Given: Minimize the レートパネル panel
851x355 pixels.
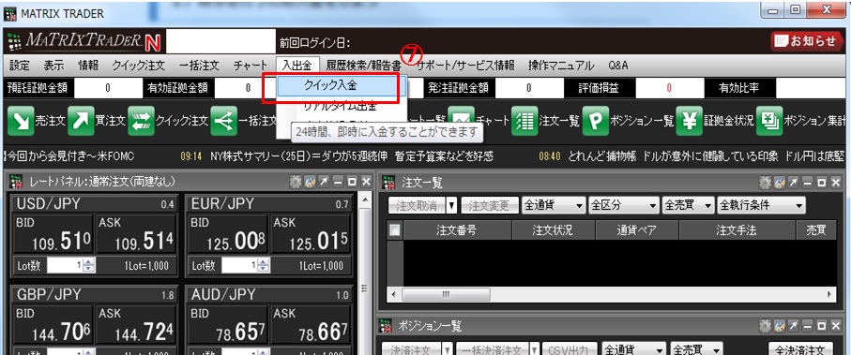Looking at the screenshot, I should (x=338, y=183).
